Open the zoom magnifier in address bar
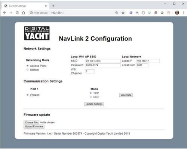Image resolution: width=187 pixels, height=150 pixels. (117, 13)
